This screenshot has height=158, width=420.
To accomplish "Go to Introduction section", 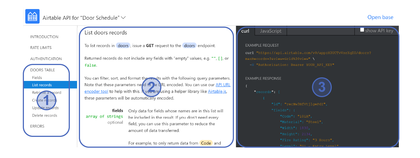I will coord(44,37).
